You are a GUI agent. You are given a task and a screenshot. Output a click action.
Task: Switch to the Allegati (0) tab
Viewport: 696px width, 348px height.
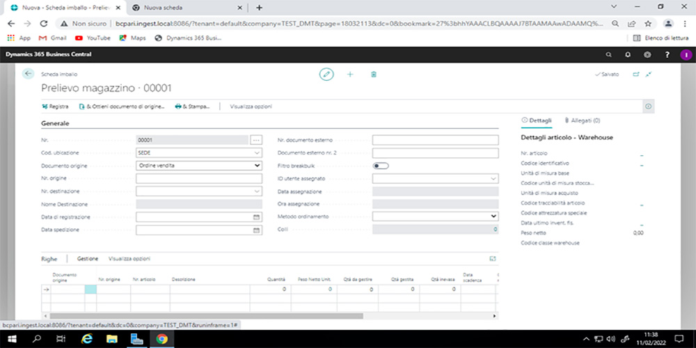pos(582,120)
